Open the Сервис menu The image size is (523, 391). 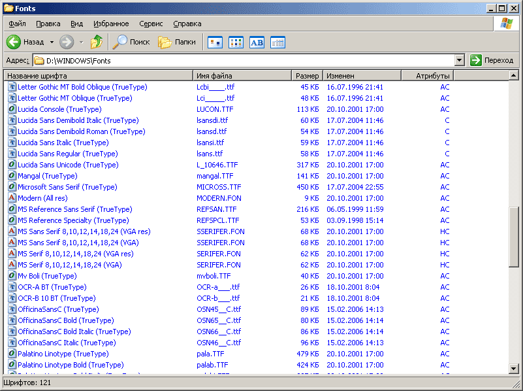(x=151, y=24)
